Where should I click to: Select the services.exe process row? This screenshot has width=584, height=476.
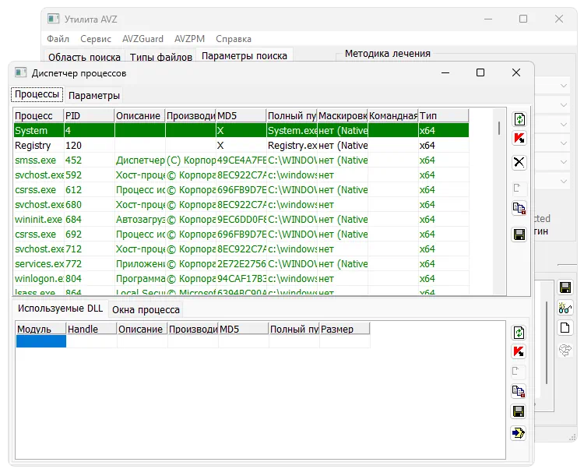coord(241,264)
